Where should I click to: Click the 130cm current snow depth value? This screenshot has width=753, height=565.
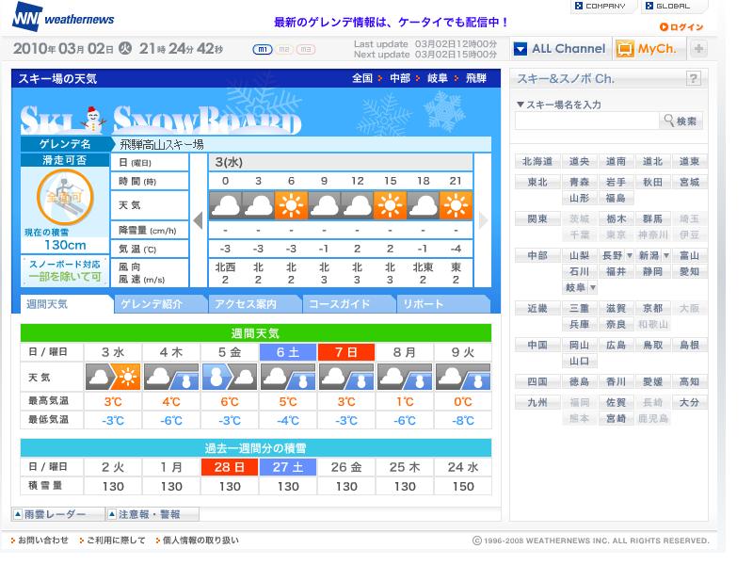click(65, 245)
